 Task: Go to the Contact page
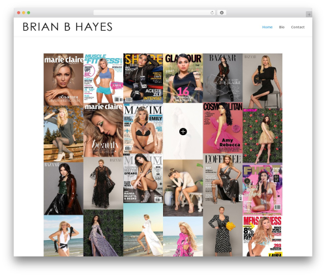coord(297,27)
